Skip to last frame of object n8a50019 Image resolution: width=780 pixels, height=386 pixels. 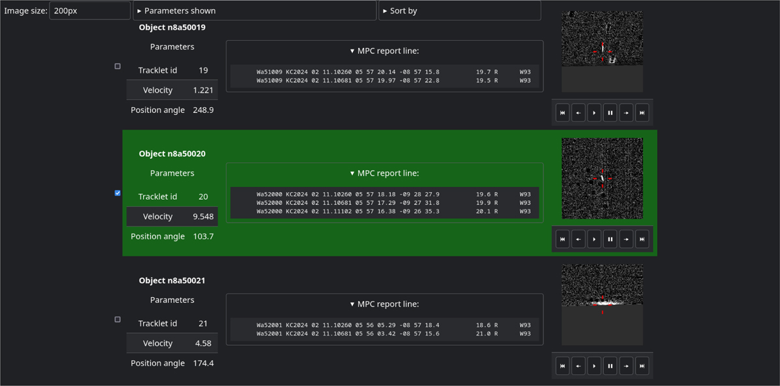tap(642, 112)
